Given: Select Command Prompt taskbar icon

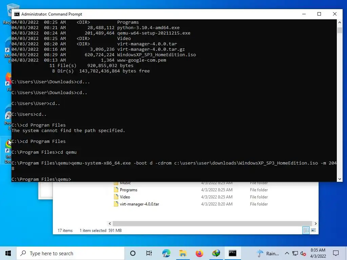Looking at the screenshot, I should click(232, 253).
